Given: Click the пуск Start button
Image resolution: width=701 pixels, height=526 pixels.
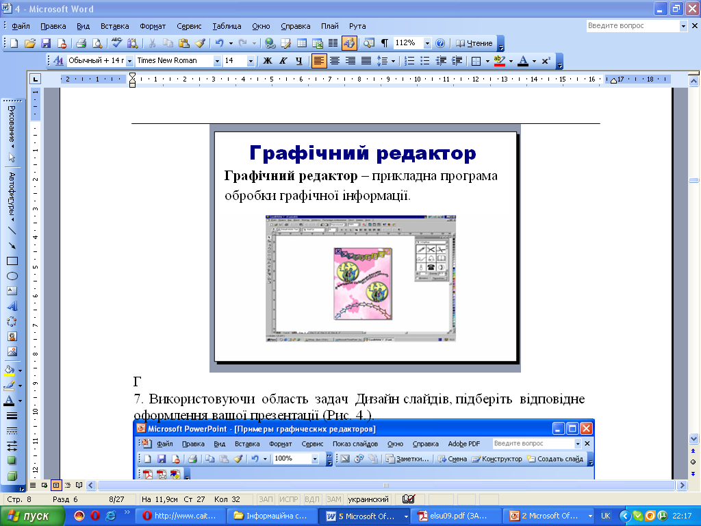Looking at the screenshot, I should click(33, 516).
